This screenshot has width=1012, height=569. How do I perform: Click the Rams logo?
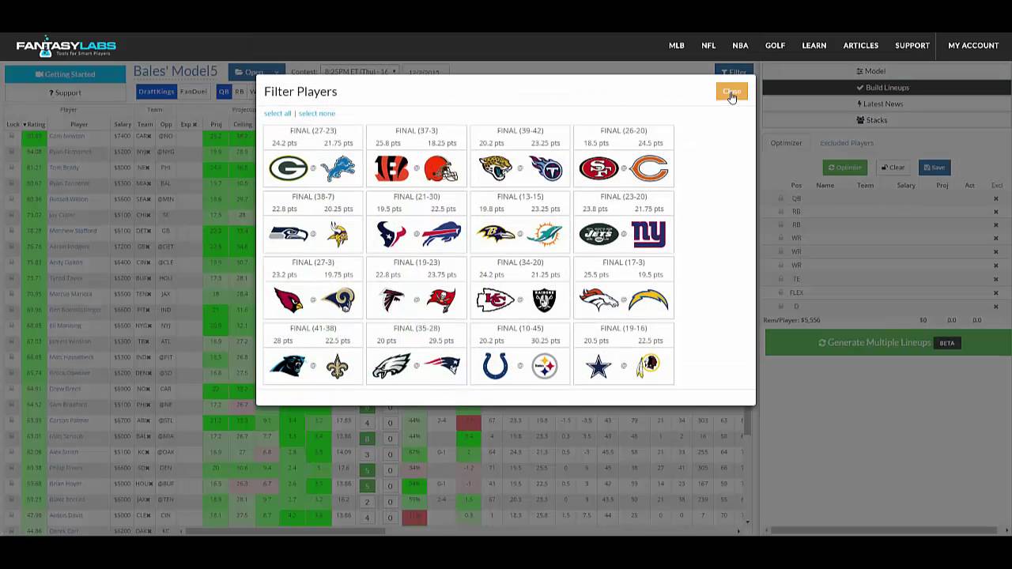[x=338, y=300]
